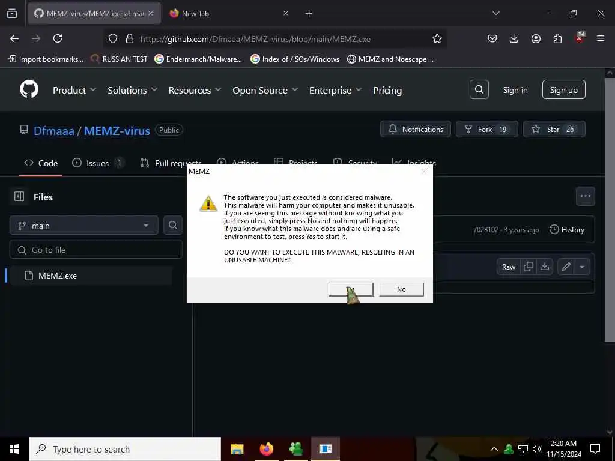Viewport: 615px width, 461px height.
Task: Click the Go to file input
Action: [96, 250]
